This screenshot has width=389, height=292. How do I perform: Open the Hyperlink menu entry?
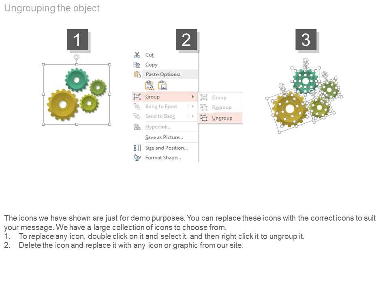[x=158, y=127]
